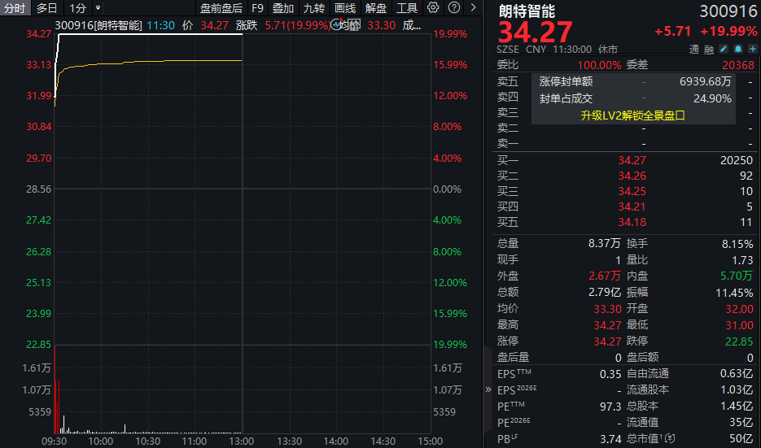This screenshot has height=448, width=761.
Task: Click 叠加 to overlay another security
Action: click(x=283, y=8)
